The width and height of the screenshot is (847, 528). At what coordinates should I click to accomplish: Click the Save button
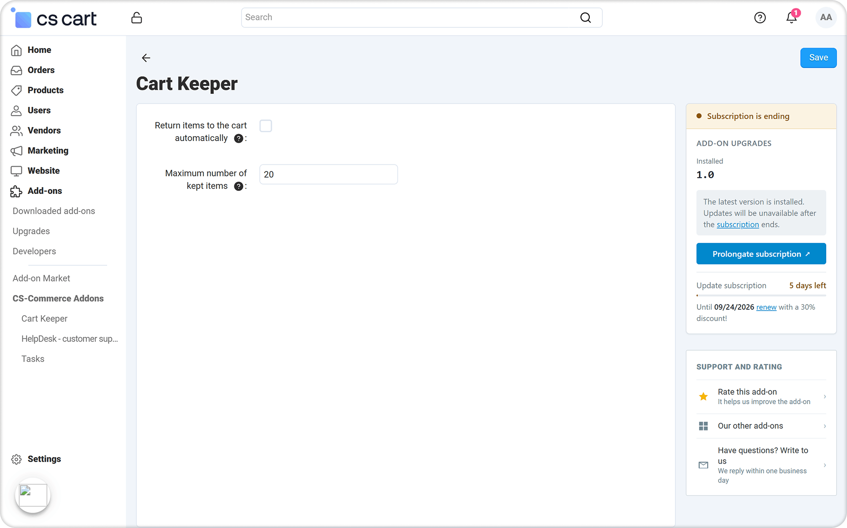[x=818, y=58]
